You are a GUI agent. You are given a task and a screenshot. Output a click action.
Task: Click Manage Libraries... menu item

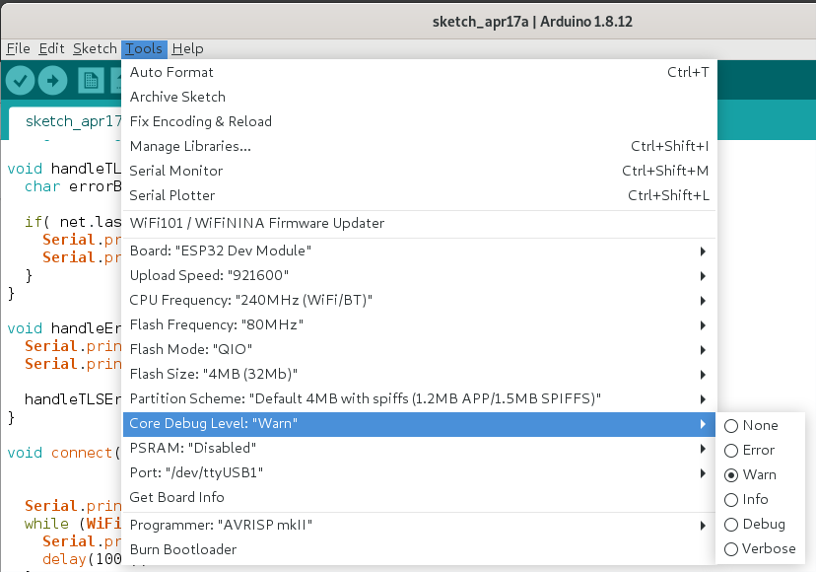click(x=420, y=146)
